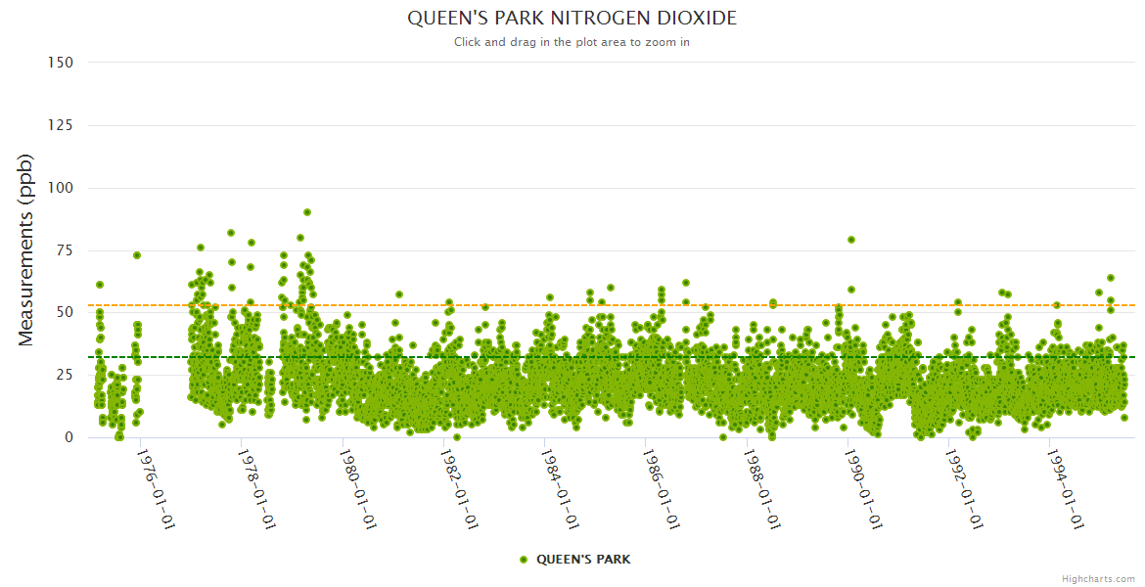Viewport: 1145px width, 587px height.
Task: Click the highest data point near 90 ppb
Action: (307, 212)
